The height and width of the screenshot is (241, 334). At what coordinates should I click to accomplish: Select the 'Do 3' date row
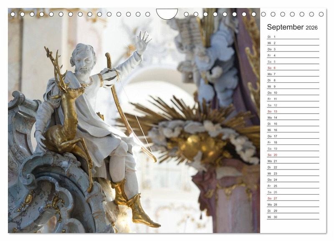click(293, 49)
